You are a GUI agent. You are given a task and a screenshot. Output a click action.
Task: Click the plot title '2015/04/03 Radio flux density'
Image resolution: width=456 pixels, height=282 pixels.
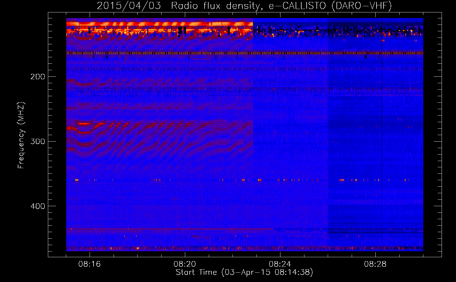point(244,6)
